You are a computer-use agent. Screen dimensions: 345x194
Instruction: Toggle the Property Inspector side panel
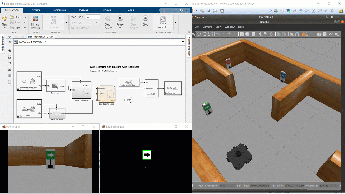click(189, 47)
